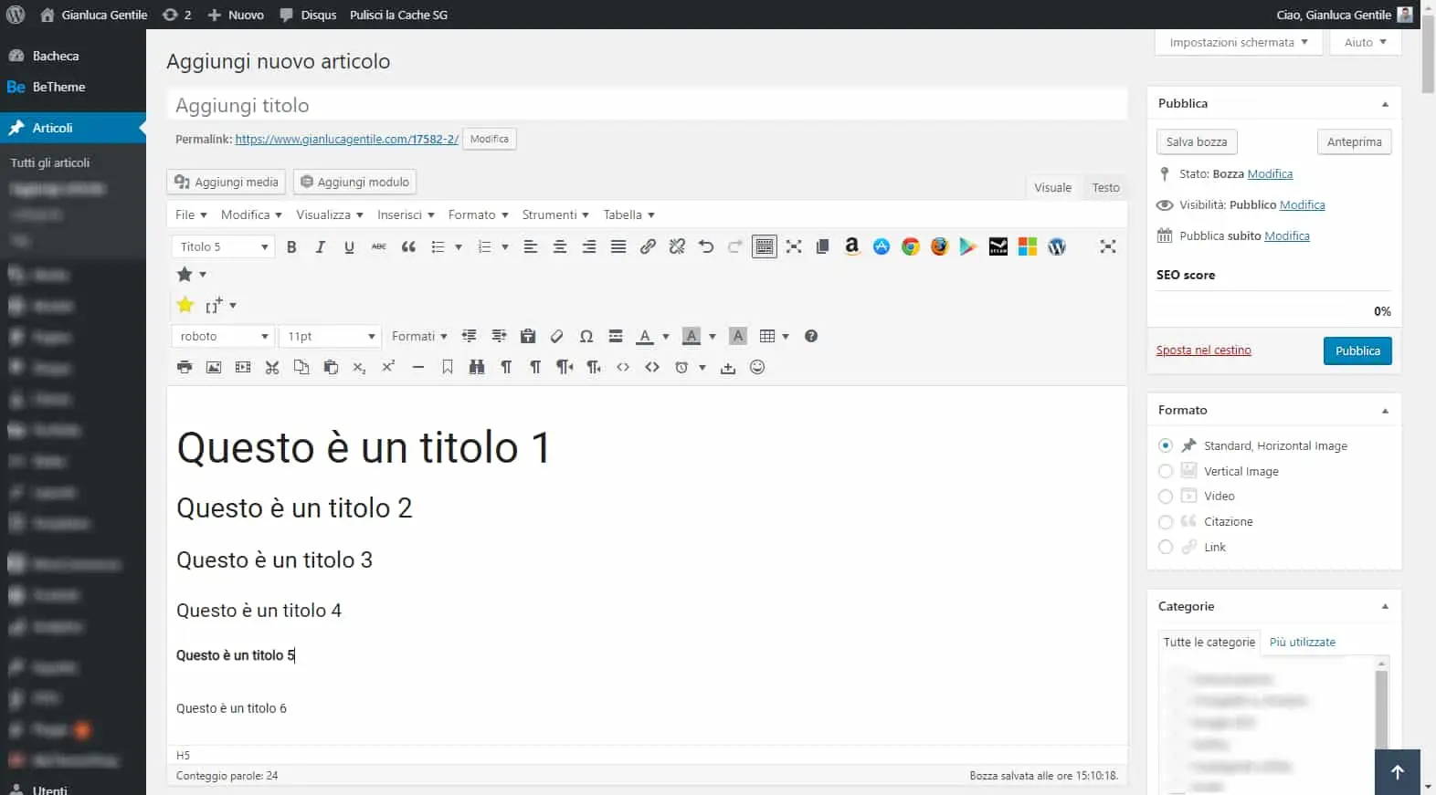Switch to Testo editor tab
The height and width of the screenshot is (795, 1436).
pos(1105,188)
